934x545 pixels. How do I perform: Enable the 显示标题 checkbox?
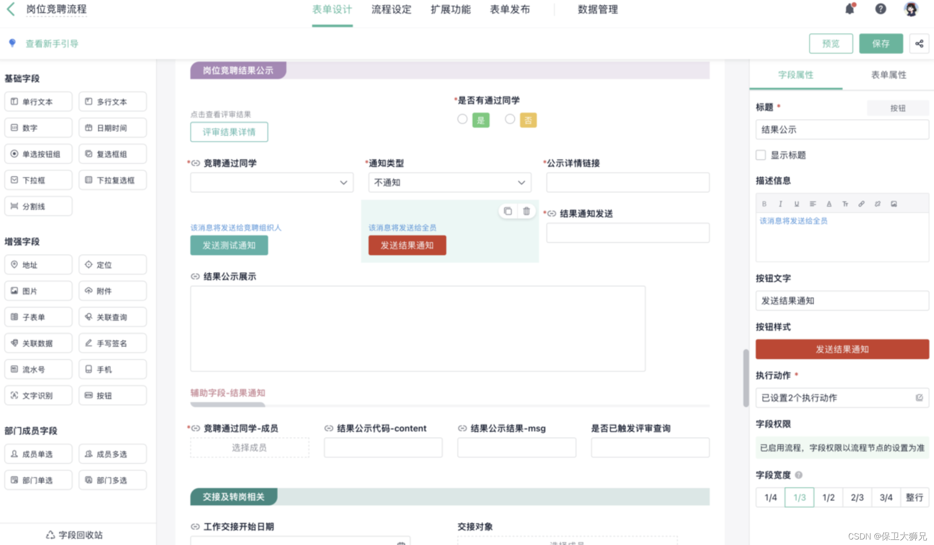761,155
